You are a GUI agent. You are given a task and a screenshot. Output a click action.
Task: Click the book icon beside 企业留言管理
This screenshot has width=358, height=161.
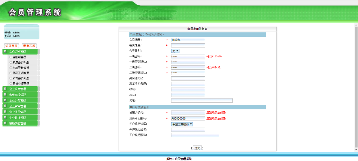point(5,106)
